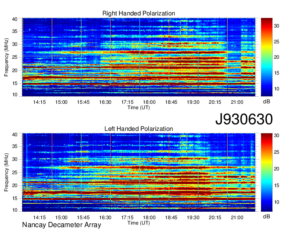
Task: Click the "Nancay Decameter Array" caption
Action: pyautogui.click(x=61, y=225)
